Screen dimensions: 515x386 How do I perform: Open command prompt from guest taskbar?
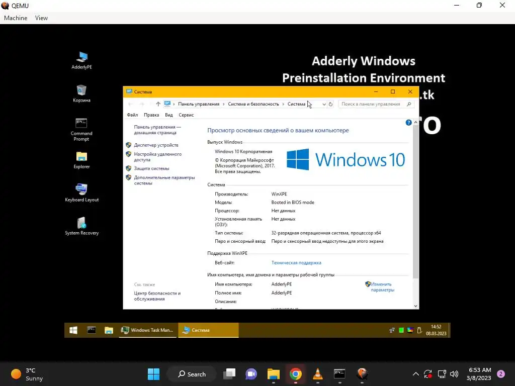coord(92,330)
